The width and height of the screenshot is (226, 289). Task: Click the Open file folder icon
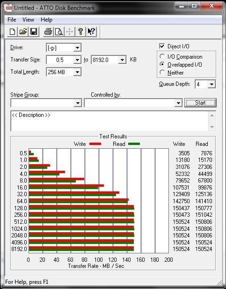[x=23, y=32]
